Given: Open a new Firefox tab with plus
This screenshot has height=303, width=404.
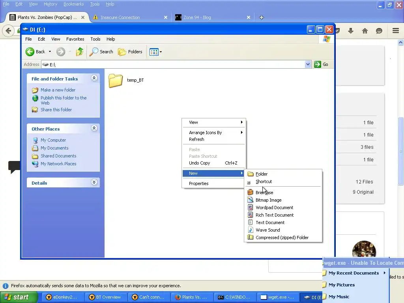Looking at the screenshot, I should tap(262, 17).
